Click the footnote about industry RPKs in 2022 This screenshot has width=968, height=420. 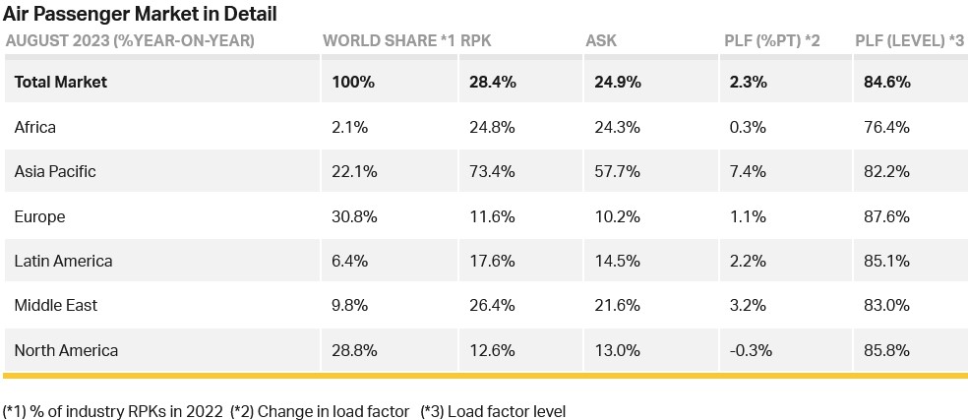113,411
